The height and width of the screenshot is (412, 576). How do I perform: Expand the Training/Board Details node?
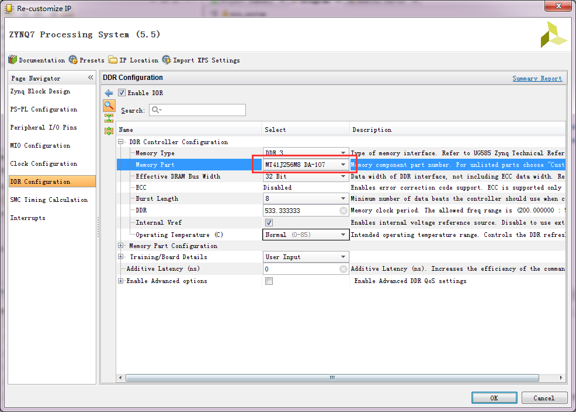120,257
